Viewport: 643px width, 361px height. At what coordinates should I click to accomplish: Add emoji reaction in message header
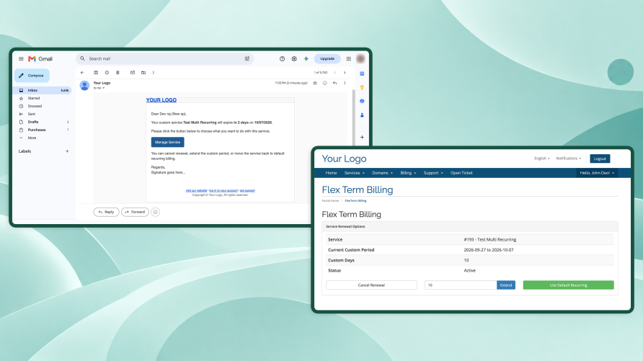pyautogui.click(x=325, y=83)
